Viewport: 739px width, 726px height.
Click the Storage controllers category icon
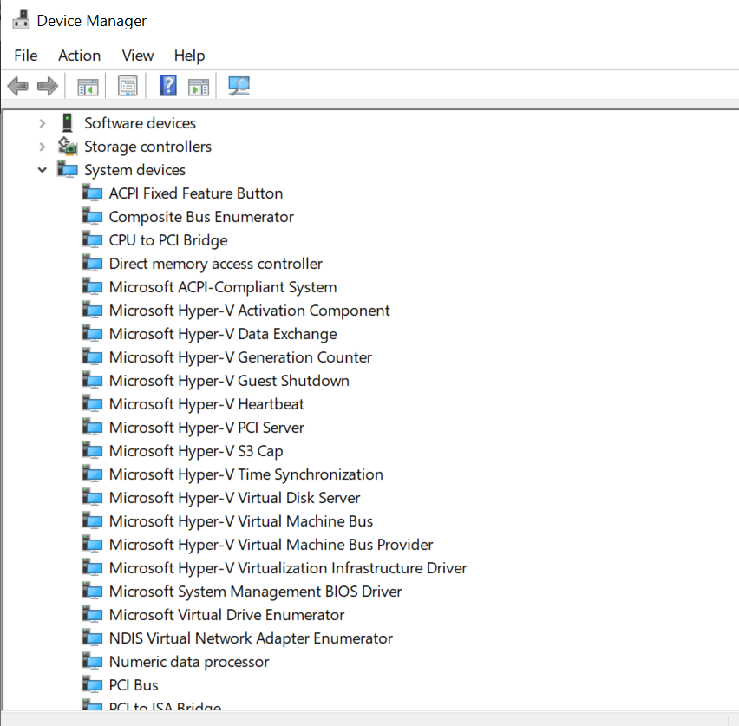[68, 146]
